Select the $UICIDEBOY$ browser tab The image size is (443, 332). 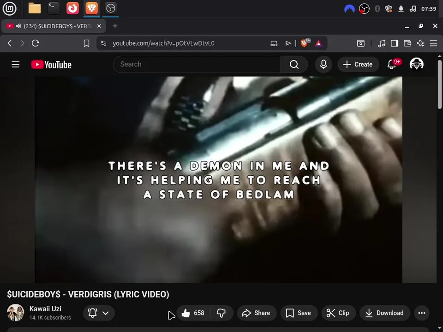click(x=54, y=26)
